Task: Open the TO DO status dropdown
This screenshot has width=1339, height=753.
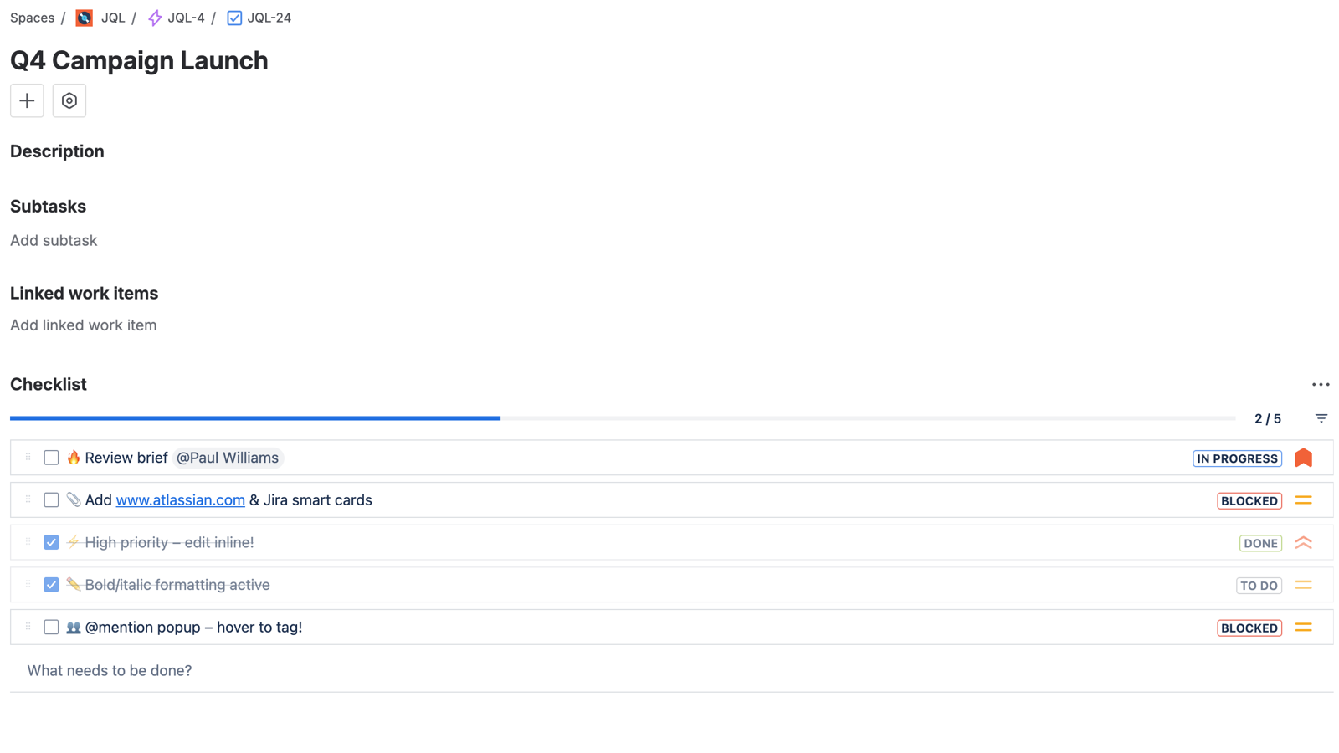Action: point(1259,586)
